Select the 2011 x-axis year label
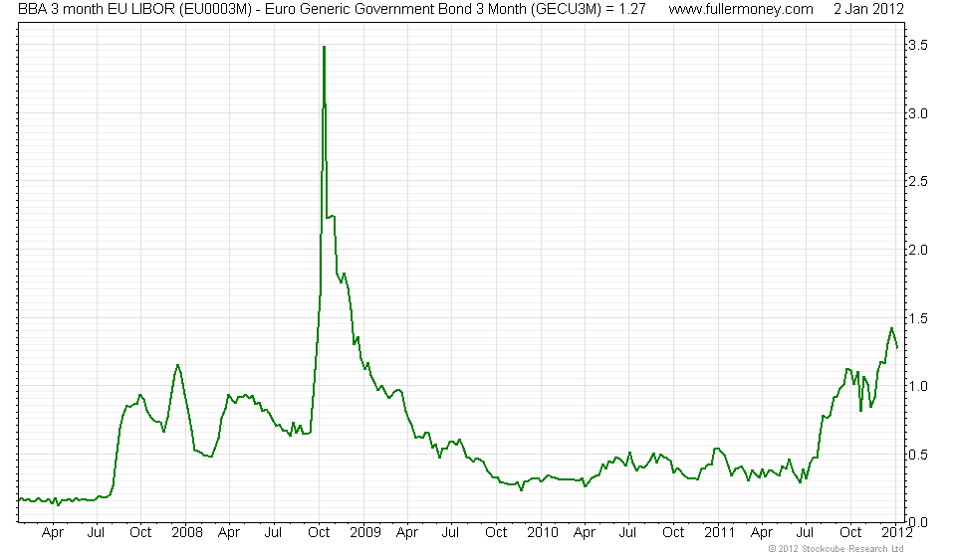This screenshot has width=956, height=557. pyautogui.click(x=720, y=533)
